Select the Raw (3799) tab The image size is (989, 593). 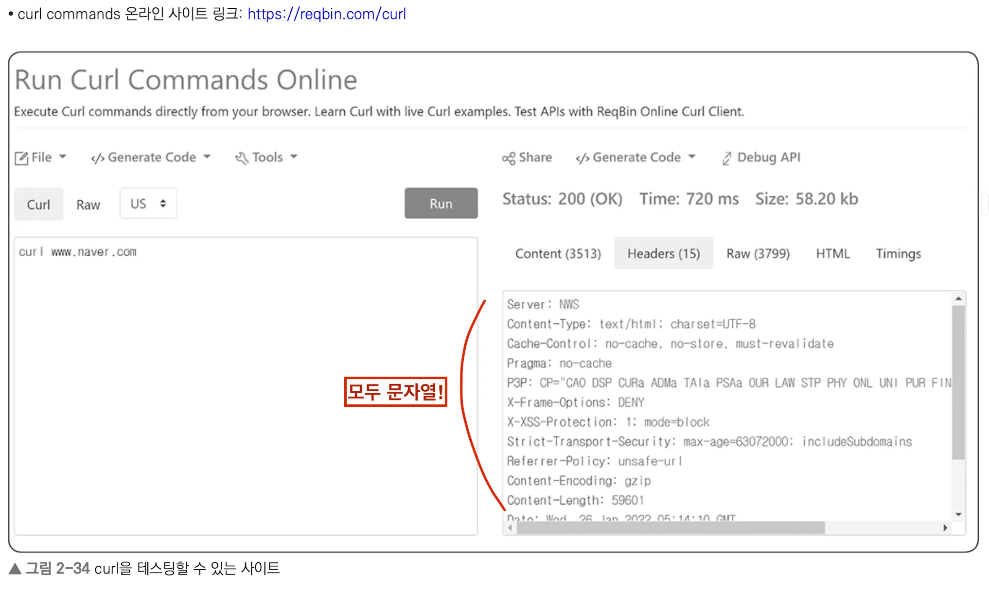click(x=758, y=253)
